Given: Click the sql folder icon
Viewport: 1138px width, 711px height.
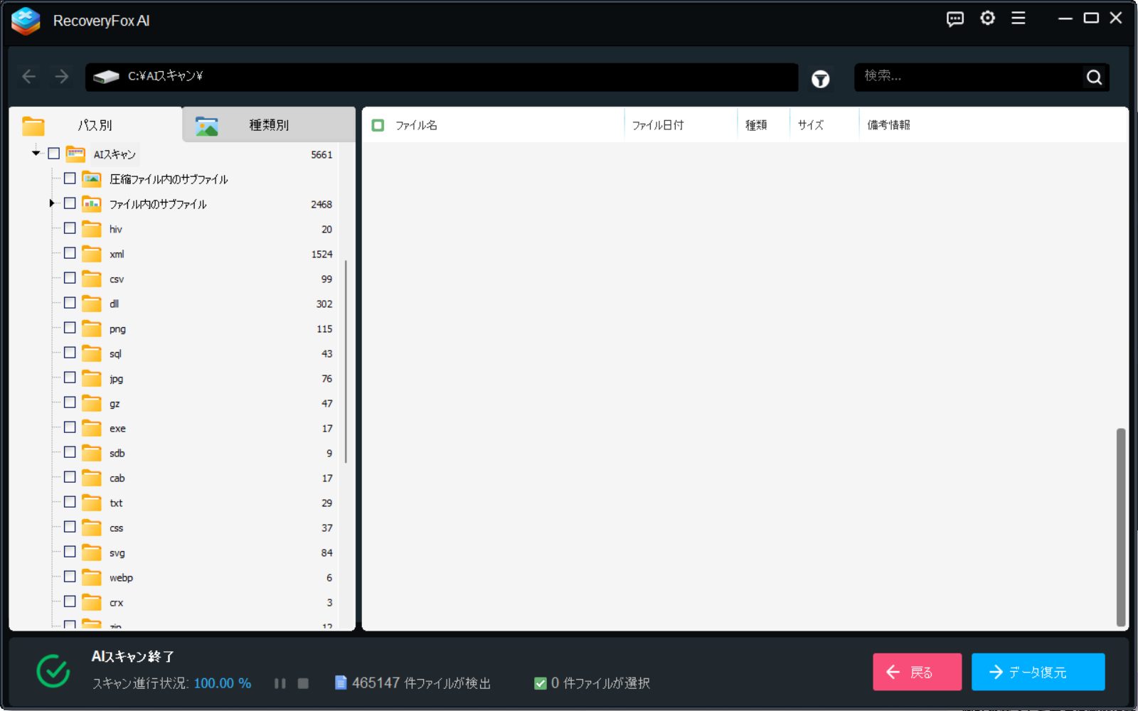Looking at the screenshot, I should [91, 353].
